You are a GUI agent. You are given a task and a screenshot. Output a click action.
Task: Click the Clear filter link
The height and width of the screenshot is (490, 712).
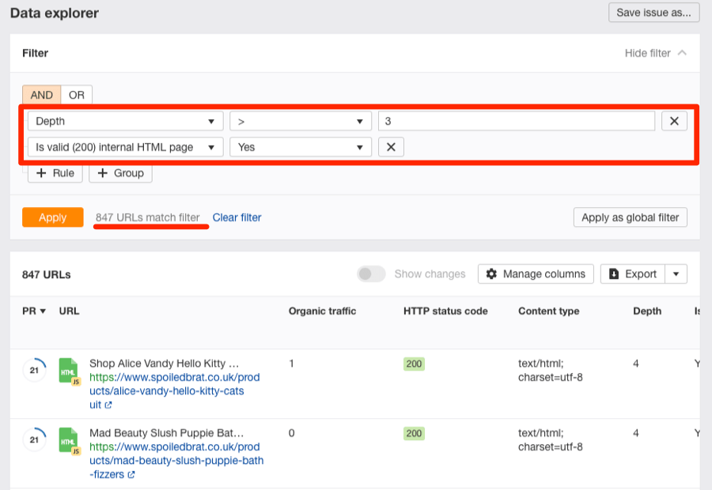click(237, 217)
